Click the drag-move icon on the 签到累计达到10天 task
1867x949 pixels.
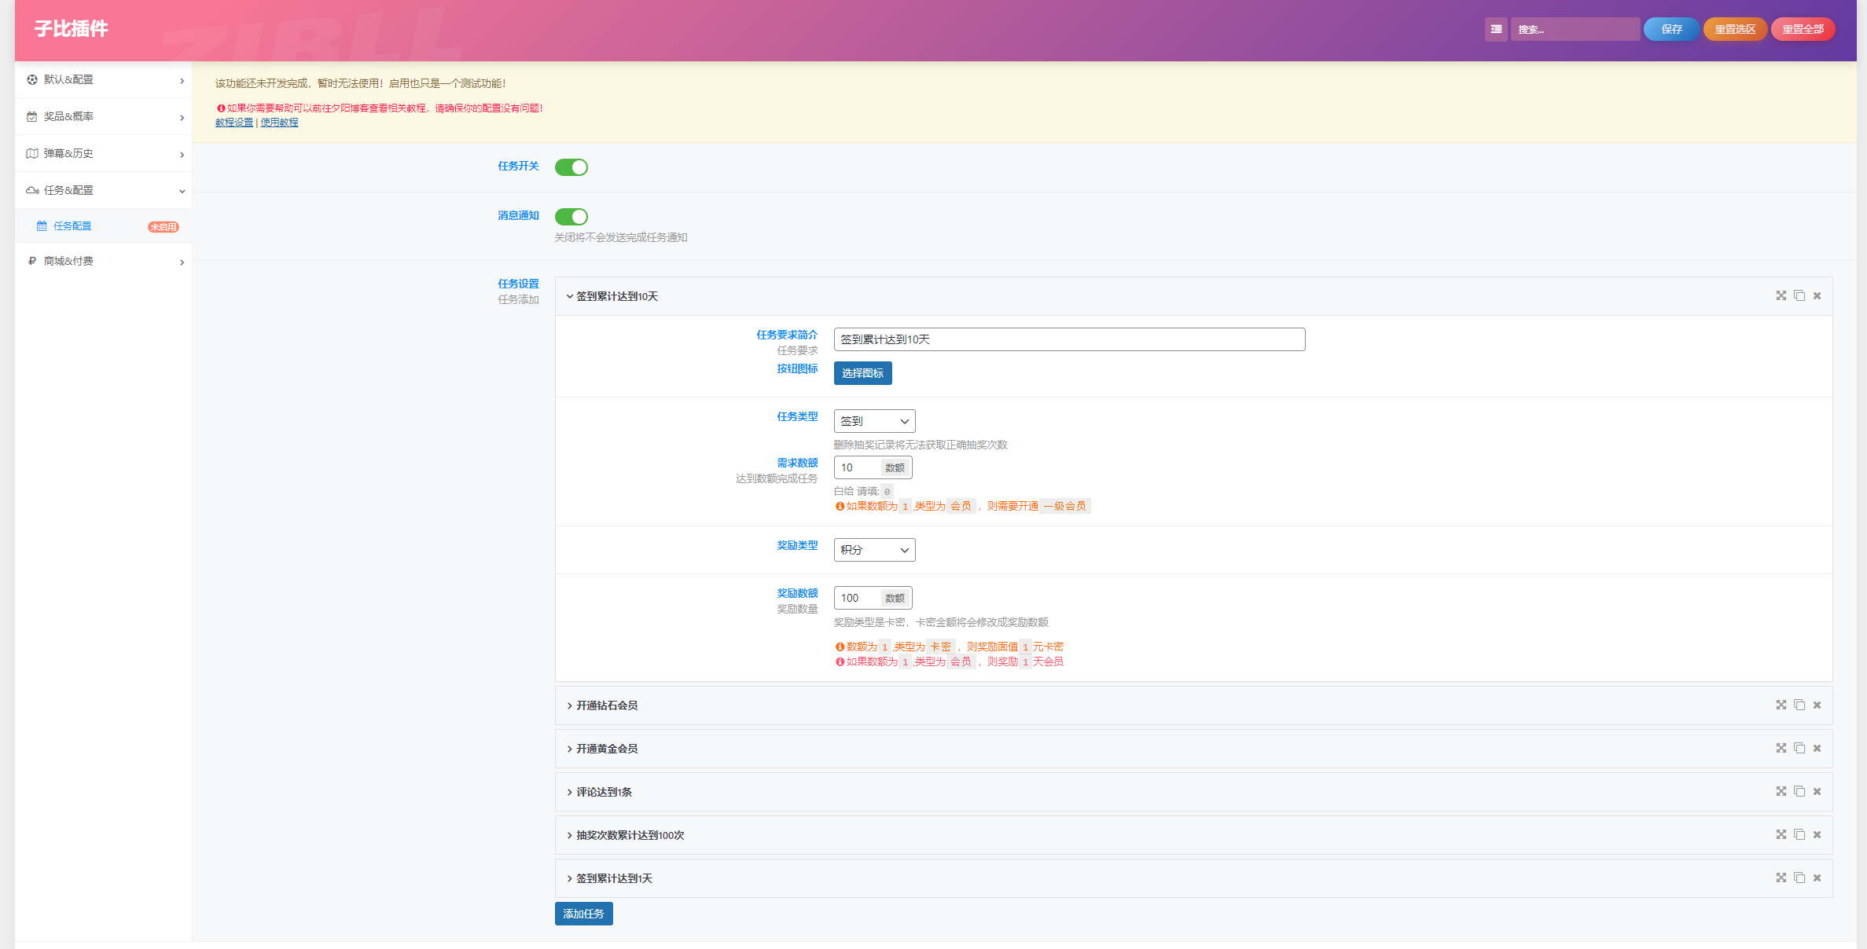click(x=1781, y=295)
